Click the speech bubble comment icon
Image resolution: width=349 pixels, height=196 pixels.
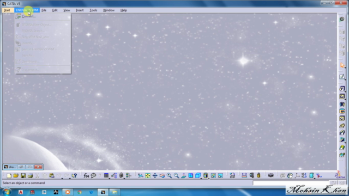(x=93, y=175)
